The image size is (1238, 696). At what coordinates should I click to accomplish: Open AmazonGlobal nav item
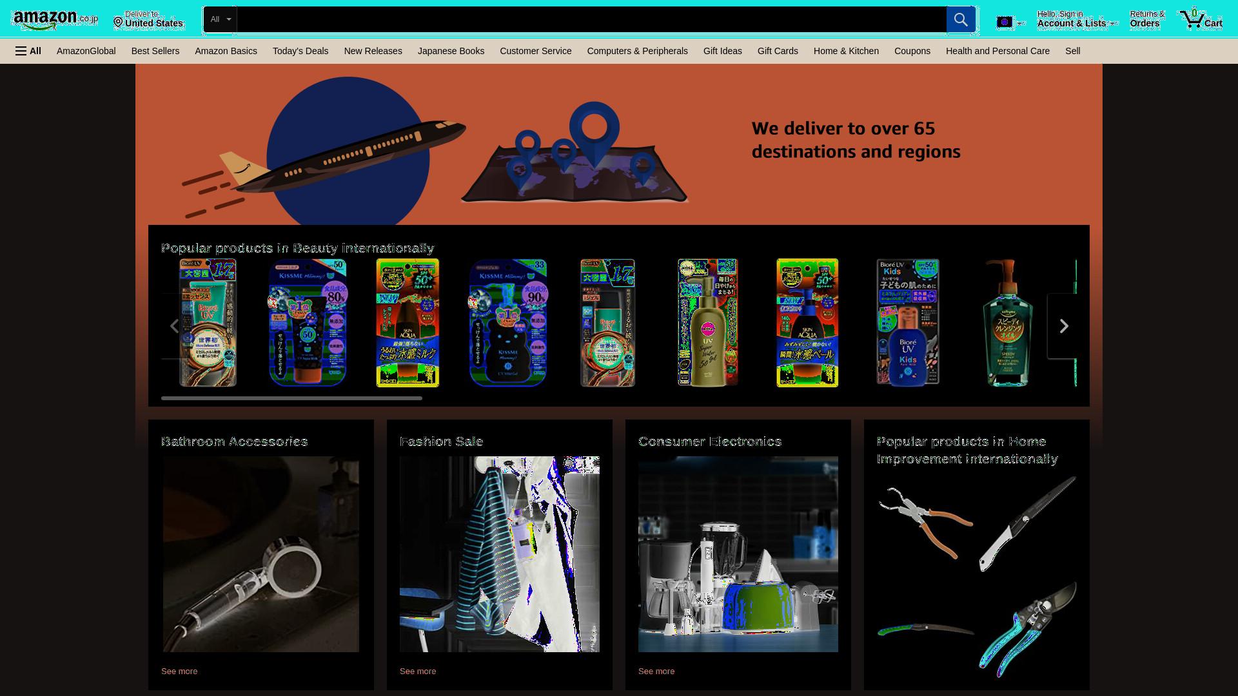(86, 51)
